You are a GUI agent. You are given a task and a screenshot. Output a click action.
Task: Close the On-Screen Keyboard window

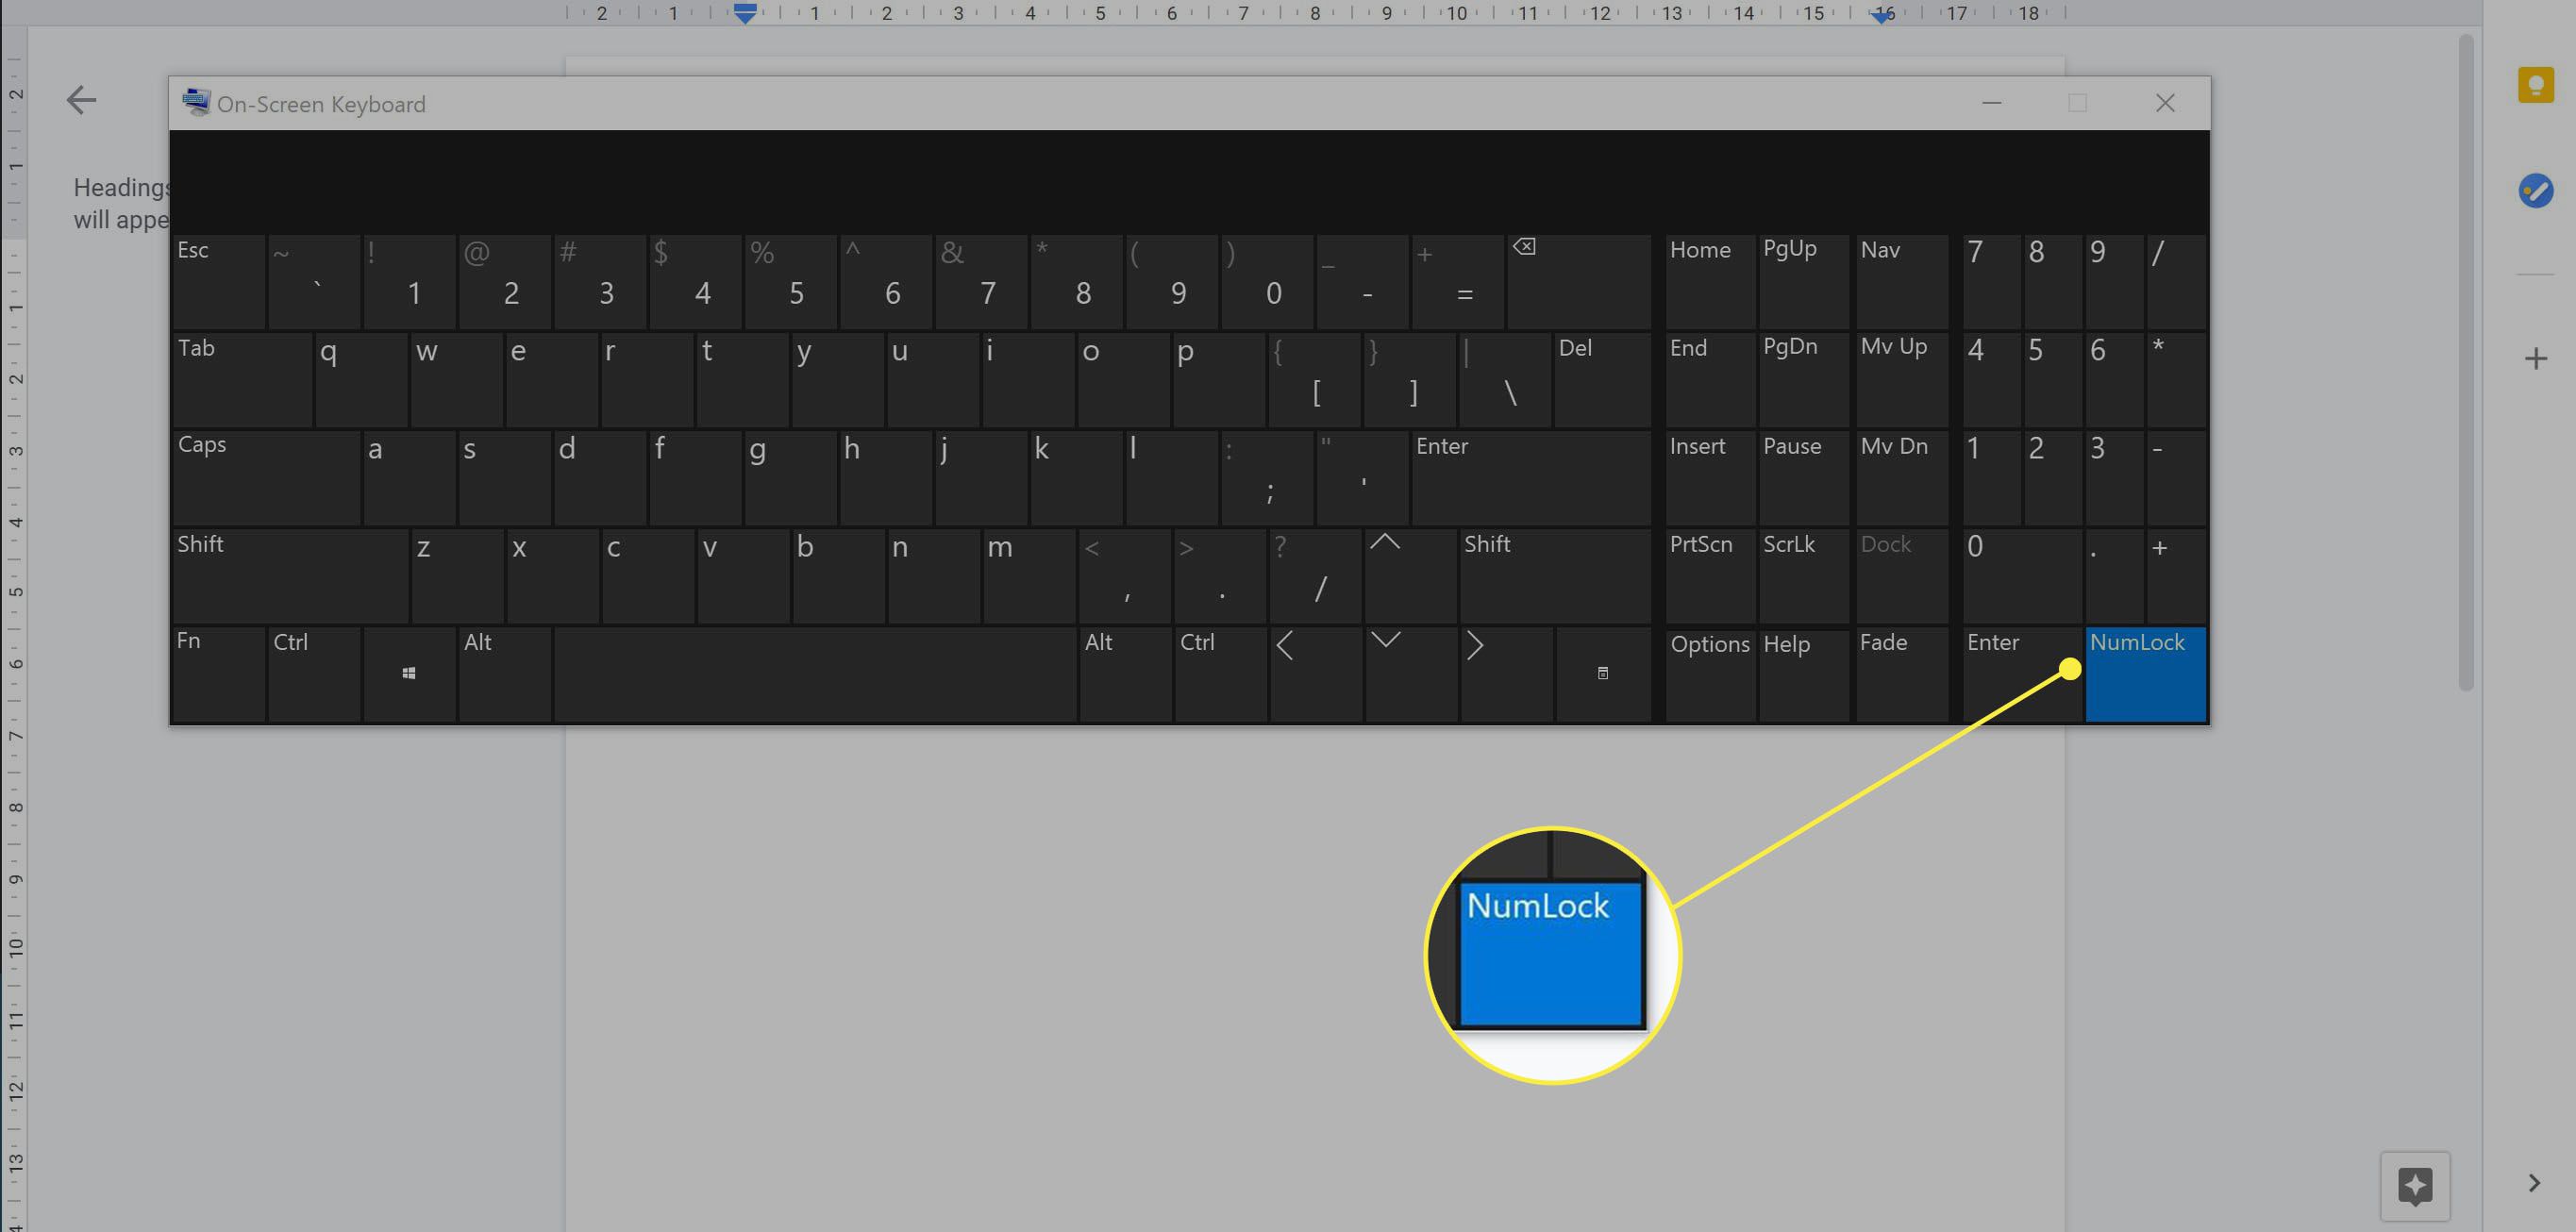[2165, 103]
